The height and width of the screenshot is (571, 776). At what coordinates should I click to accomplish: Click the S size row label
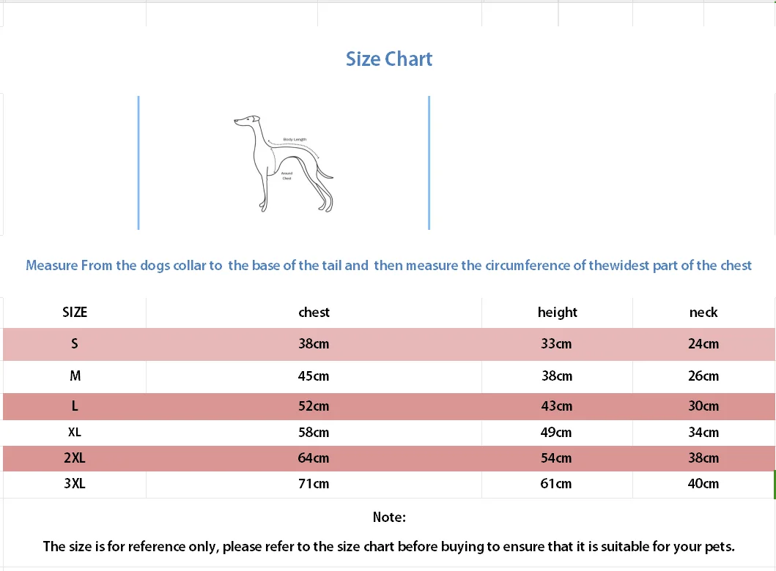tap(75, 344)
